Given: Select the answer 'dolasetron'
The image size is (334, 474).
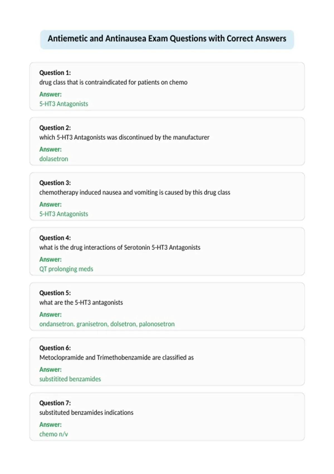Looking at the screenshot, I should coord(54,159).
